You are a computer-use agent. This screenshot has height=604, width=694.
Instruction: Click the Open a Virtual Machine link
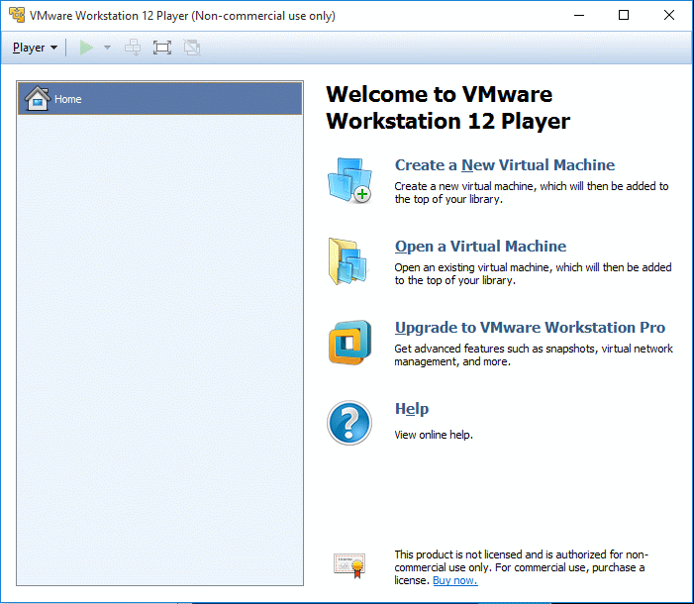480,247
